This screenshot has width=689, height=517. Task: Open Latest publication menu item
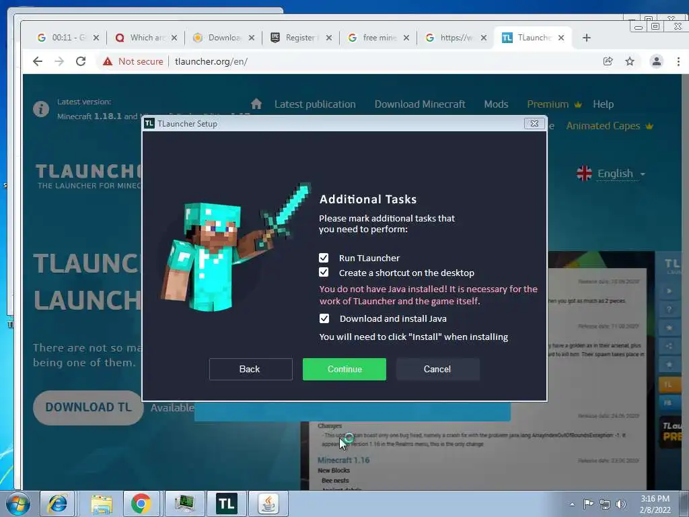pyautogui.click(x=315, y=104)
